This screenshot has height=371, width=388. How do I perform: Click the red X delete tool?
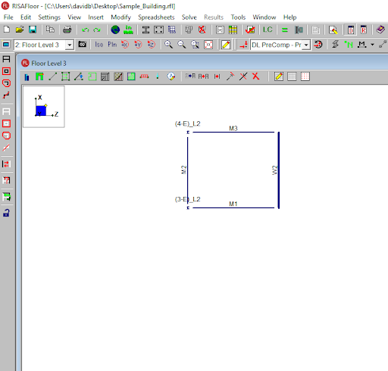255,76
